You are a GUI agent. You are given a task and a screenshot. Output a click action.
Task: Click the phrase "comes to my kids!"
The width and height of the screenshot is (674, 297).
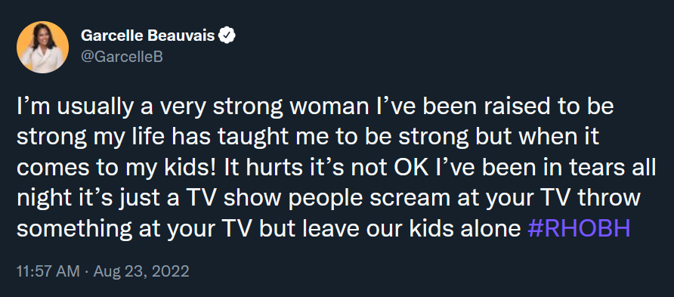click(116, 169)
